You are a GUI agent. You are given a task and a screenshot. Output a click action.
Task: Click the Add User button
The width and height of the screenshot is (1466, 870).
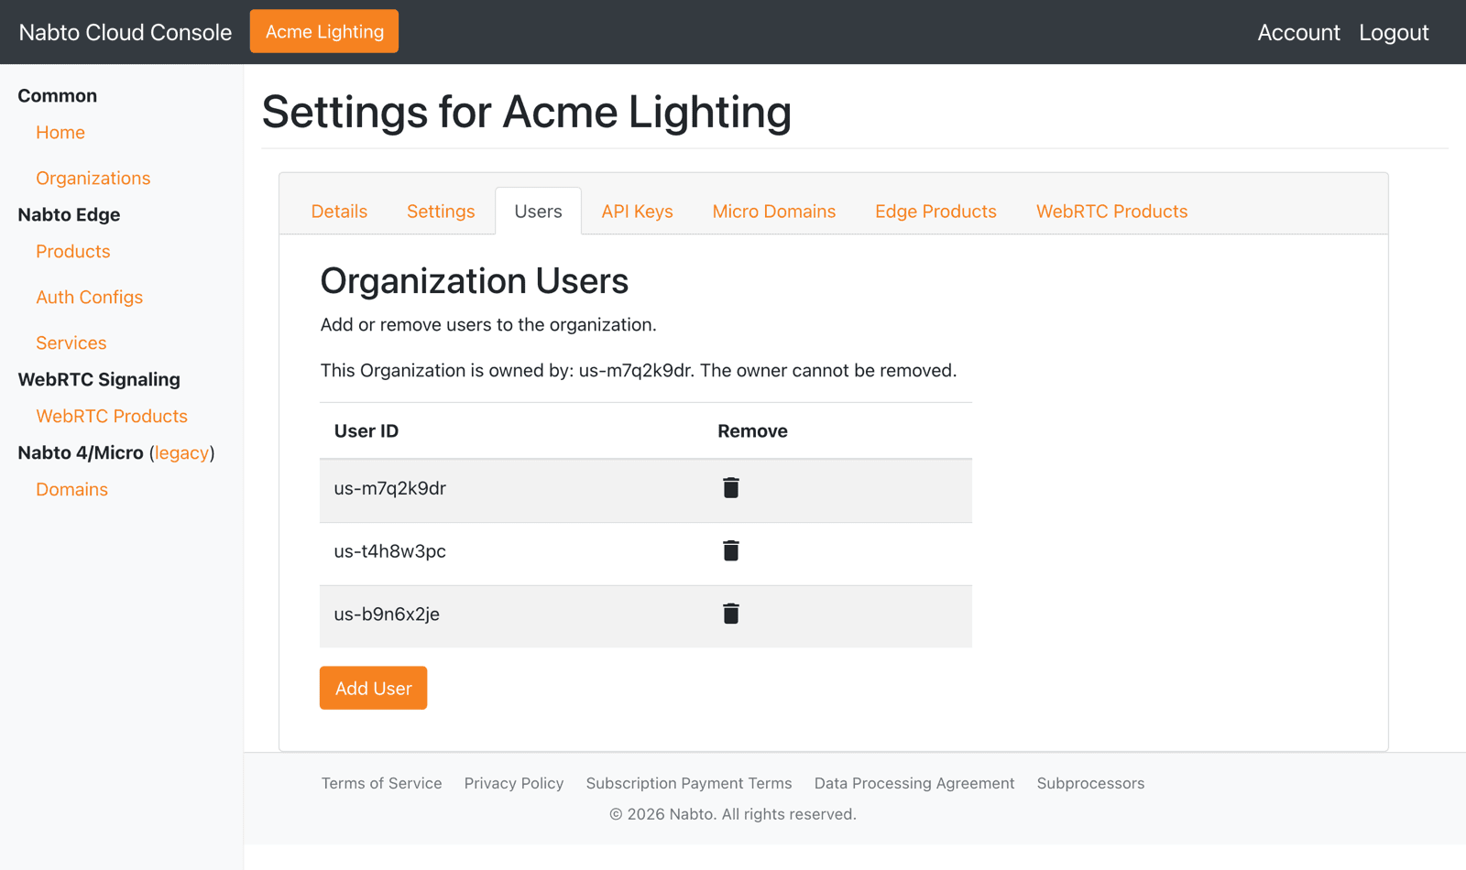pyautogui.click(x=373, y=688)
